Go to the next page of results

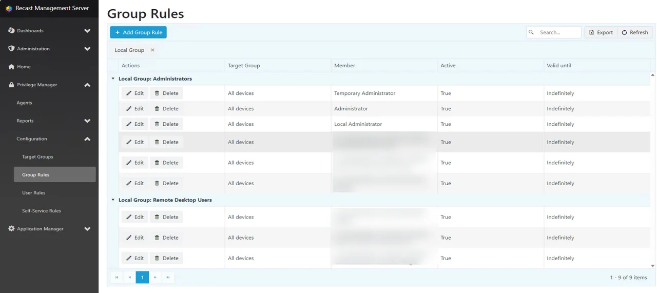(x=155, y=278)
